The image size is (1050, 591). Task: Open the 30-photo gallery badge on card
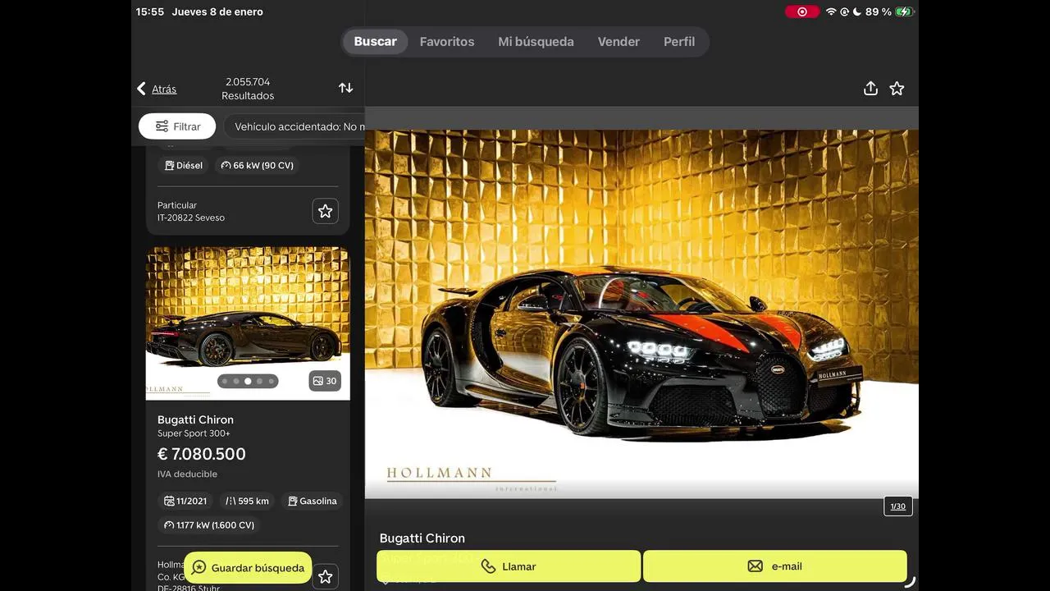(x=325, y=381)
